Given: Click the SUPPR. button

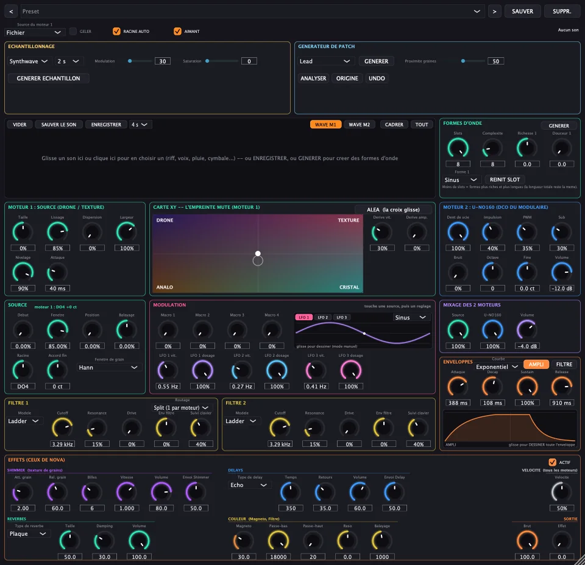Looking at the screenshot, I should click(562, 12).
